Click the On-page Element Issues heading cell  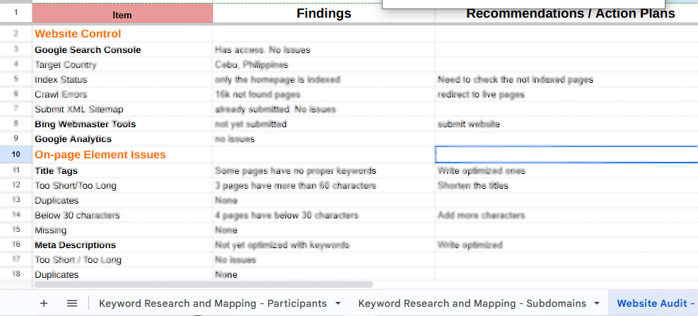[x=122, y=154]
